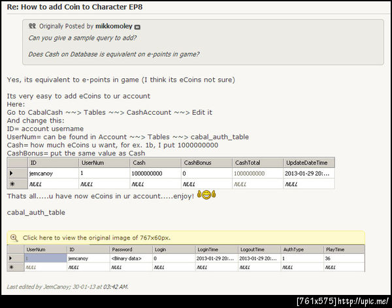Select the 'PlayTime' column header

[344, 249]
